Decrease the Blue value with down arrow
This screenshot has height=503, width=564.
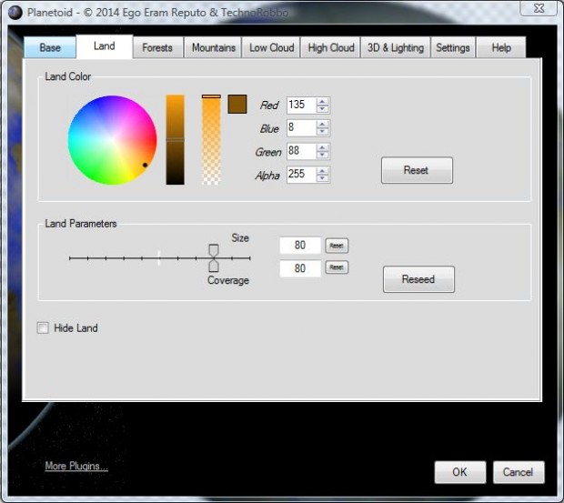click(323, 133)
